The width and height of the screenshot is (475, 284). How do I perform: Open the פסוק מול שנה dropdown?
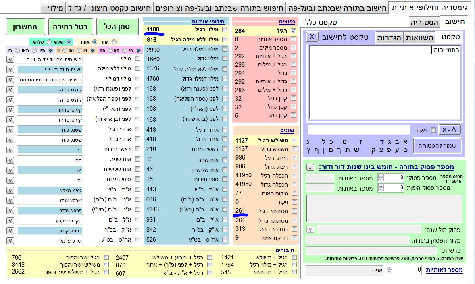pos(310,230)
